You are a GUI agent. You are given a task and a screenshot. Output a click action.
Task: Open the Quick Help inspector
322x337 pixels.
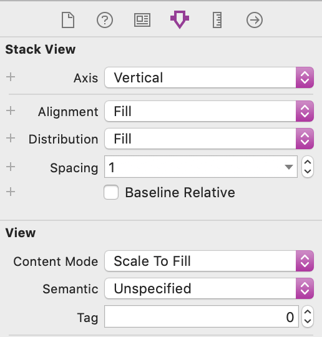105,20
